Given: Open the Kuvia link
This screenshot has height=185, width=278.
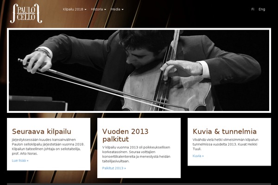Looking at the screenshot, I should point(198,156).
